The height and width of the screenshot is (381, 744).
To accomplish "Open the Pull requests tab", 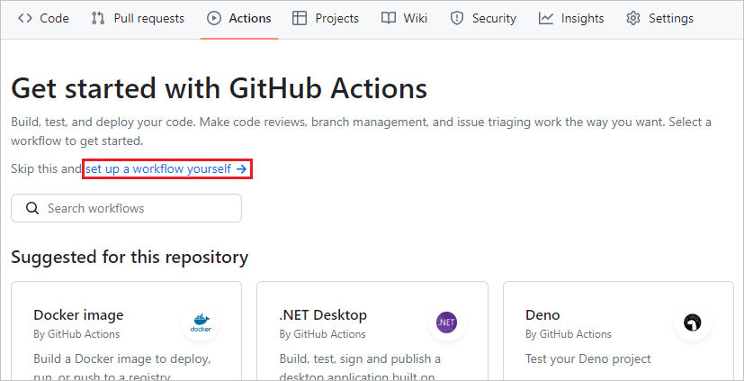I will coord(149,18).
